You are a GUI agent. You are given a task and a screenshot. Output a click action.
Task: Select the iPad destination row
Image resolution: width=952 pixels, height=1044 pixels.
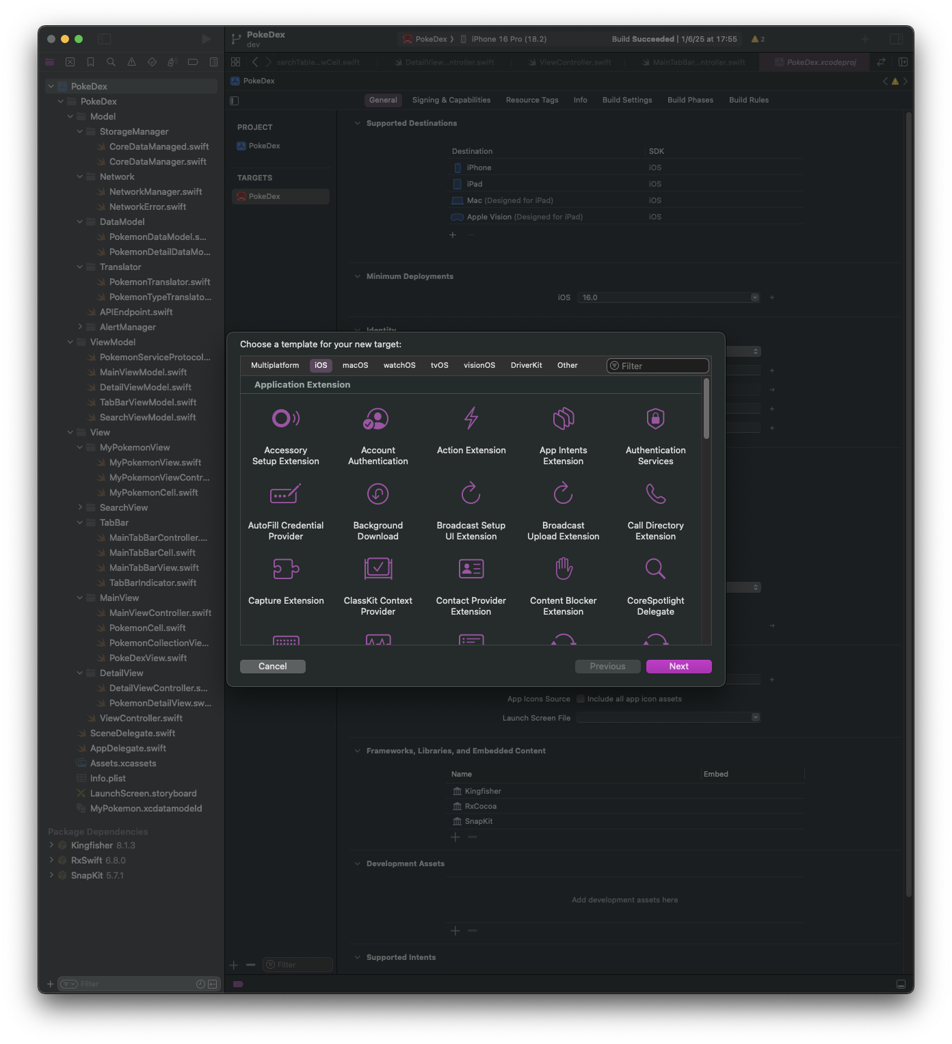(x=625, y=184)
